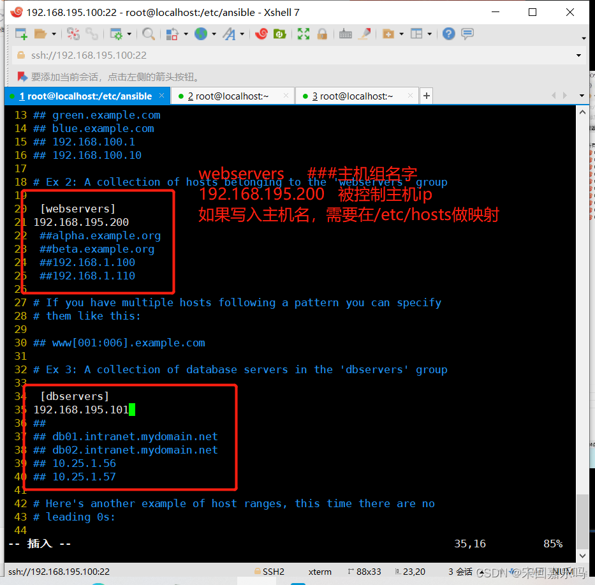The height and width of the screenshot is (585, 595).
Task: Click the Reconnect link icon
Action: tap(92, 34)
